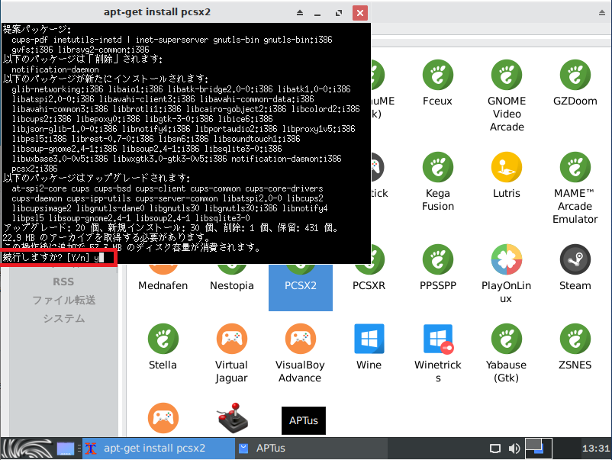Screen dimensions: 612x460
Task: Click the show desktop icon on the taskbar
Action: click(x=65, y=449)
